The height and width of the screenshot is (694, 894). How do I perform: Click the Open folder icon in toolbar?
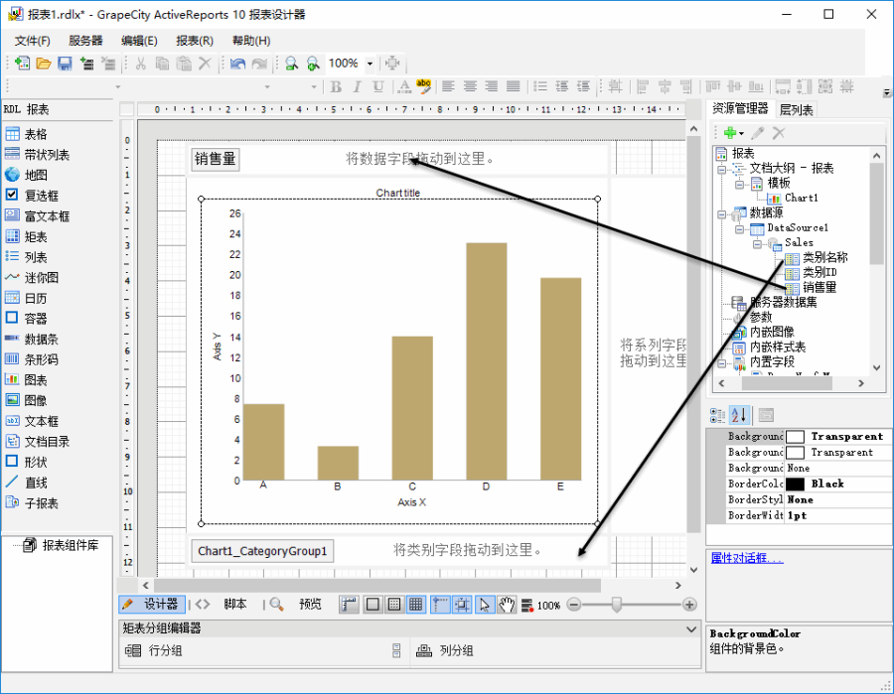click(44, 64)
